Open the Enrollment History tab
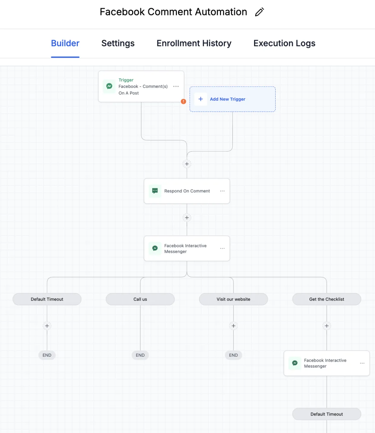The width and height of the screenshot is (375, 433). tap(194, 43)
